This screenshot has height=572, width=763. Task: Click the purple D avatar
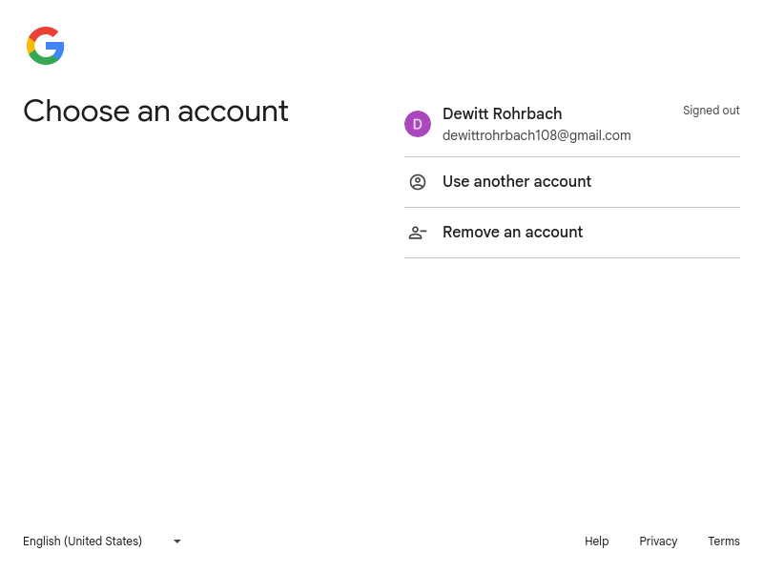(x=418, y=124)
